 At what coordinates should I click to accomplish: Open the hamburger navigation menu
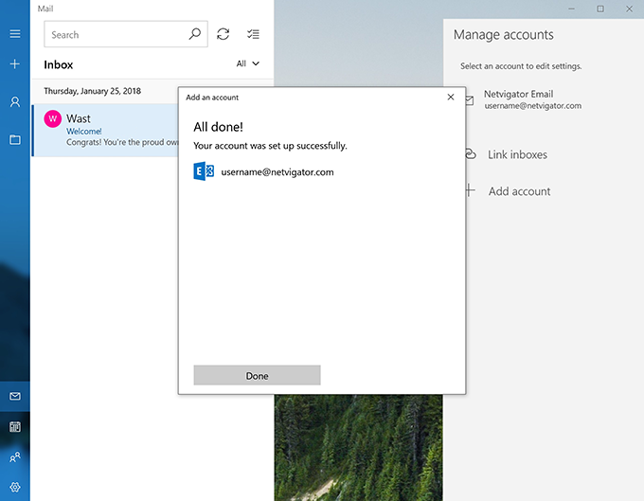(x=15, y=34)
